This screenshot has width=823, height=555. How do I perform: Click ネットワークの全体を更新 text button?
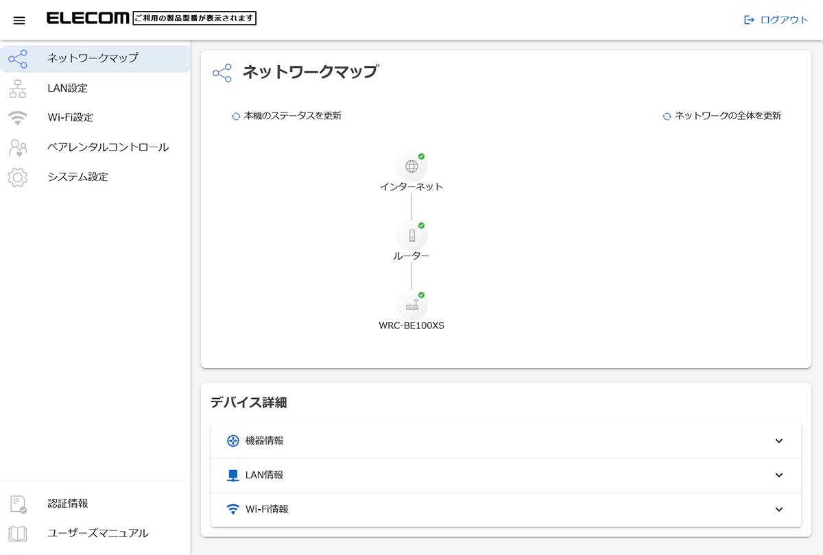pos(728,116)
